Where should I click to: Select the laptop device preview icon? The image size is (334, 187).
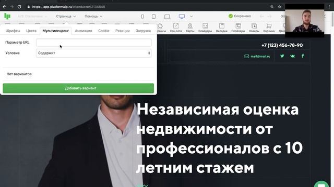point(167,16)
